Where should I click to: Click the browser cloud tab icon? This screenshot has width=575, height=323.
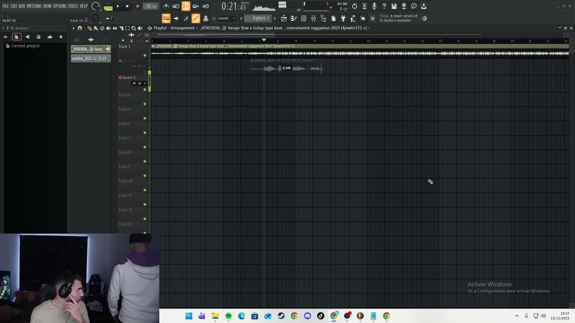(x=50, y=37)
